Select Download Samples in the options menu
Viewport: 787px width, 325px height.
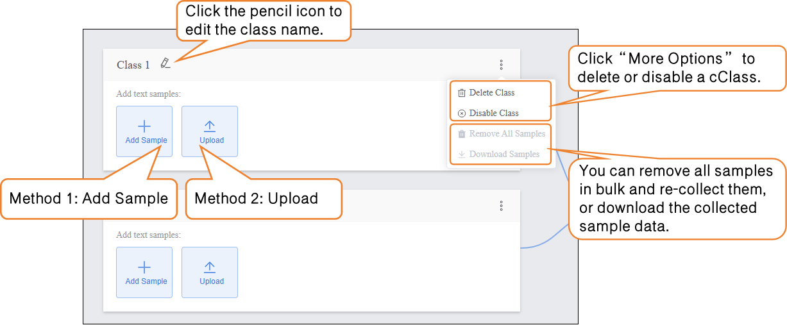coord(504,154)
